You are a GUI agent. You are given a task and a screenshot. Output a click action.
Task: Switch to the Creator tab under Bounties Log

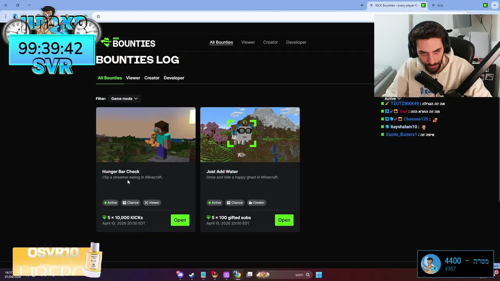(x=152, y=78)
